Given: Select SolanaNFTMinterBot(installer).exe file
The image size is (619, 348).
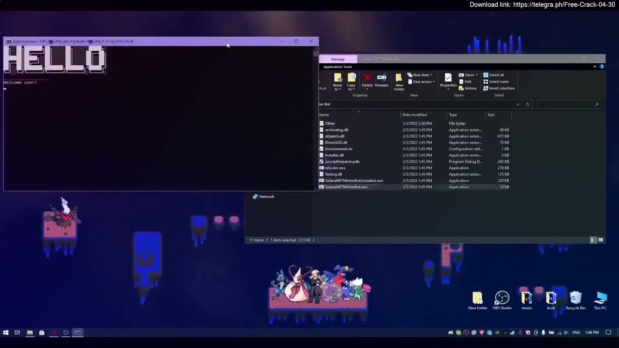Looking at the screenshot, I should 414,180.
